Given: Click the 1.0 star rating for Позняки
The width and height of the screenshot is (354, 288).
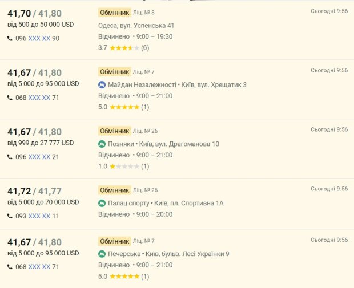Looking at the screenshot, I should tap(124, 167).
